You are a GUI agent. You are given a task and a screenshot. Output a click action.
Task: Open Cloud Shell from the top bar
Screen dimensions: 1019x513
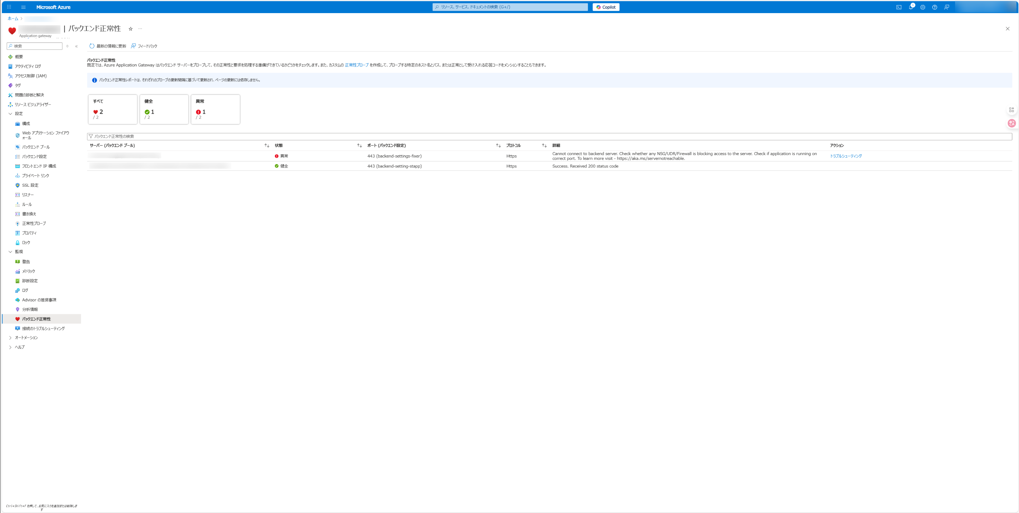click(899, 7)
